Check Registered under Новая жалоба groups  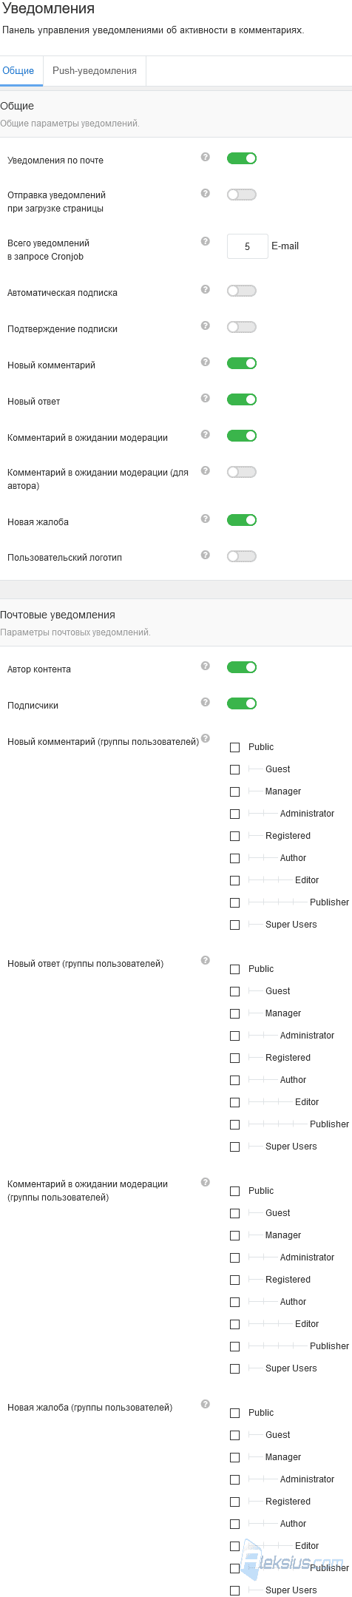click(x=234, y=1502)
